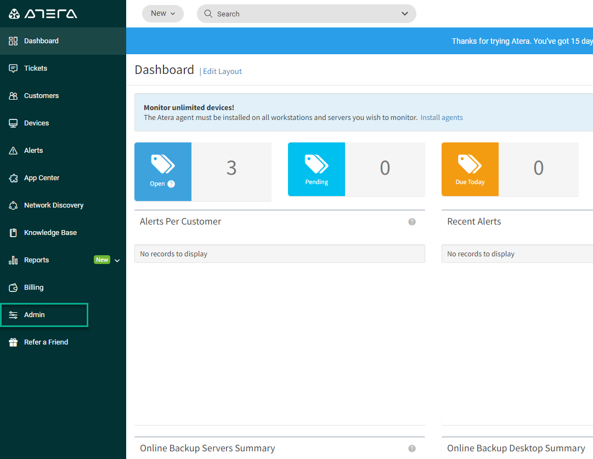
Task: Click the Due Today tag icon
Action: pyautogui.click(x=470, y=164)
